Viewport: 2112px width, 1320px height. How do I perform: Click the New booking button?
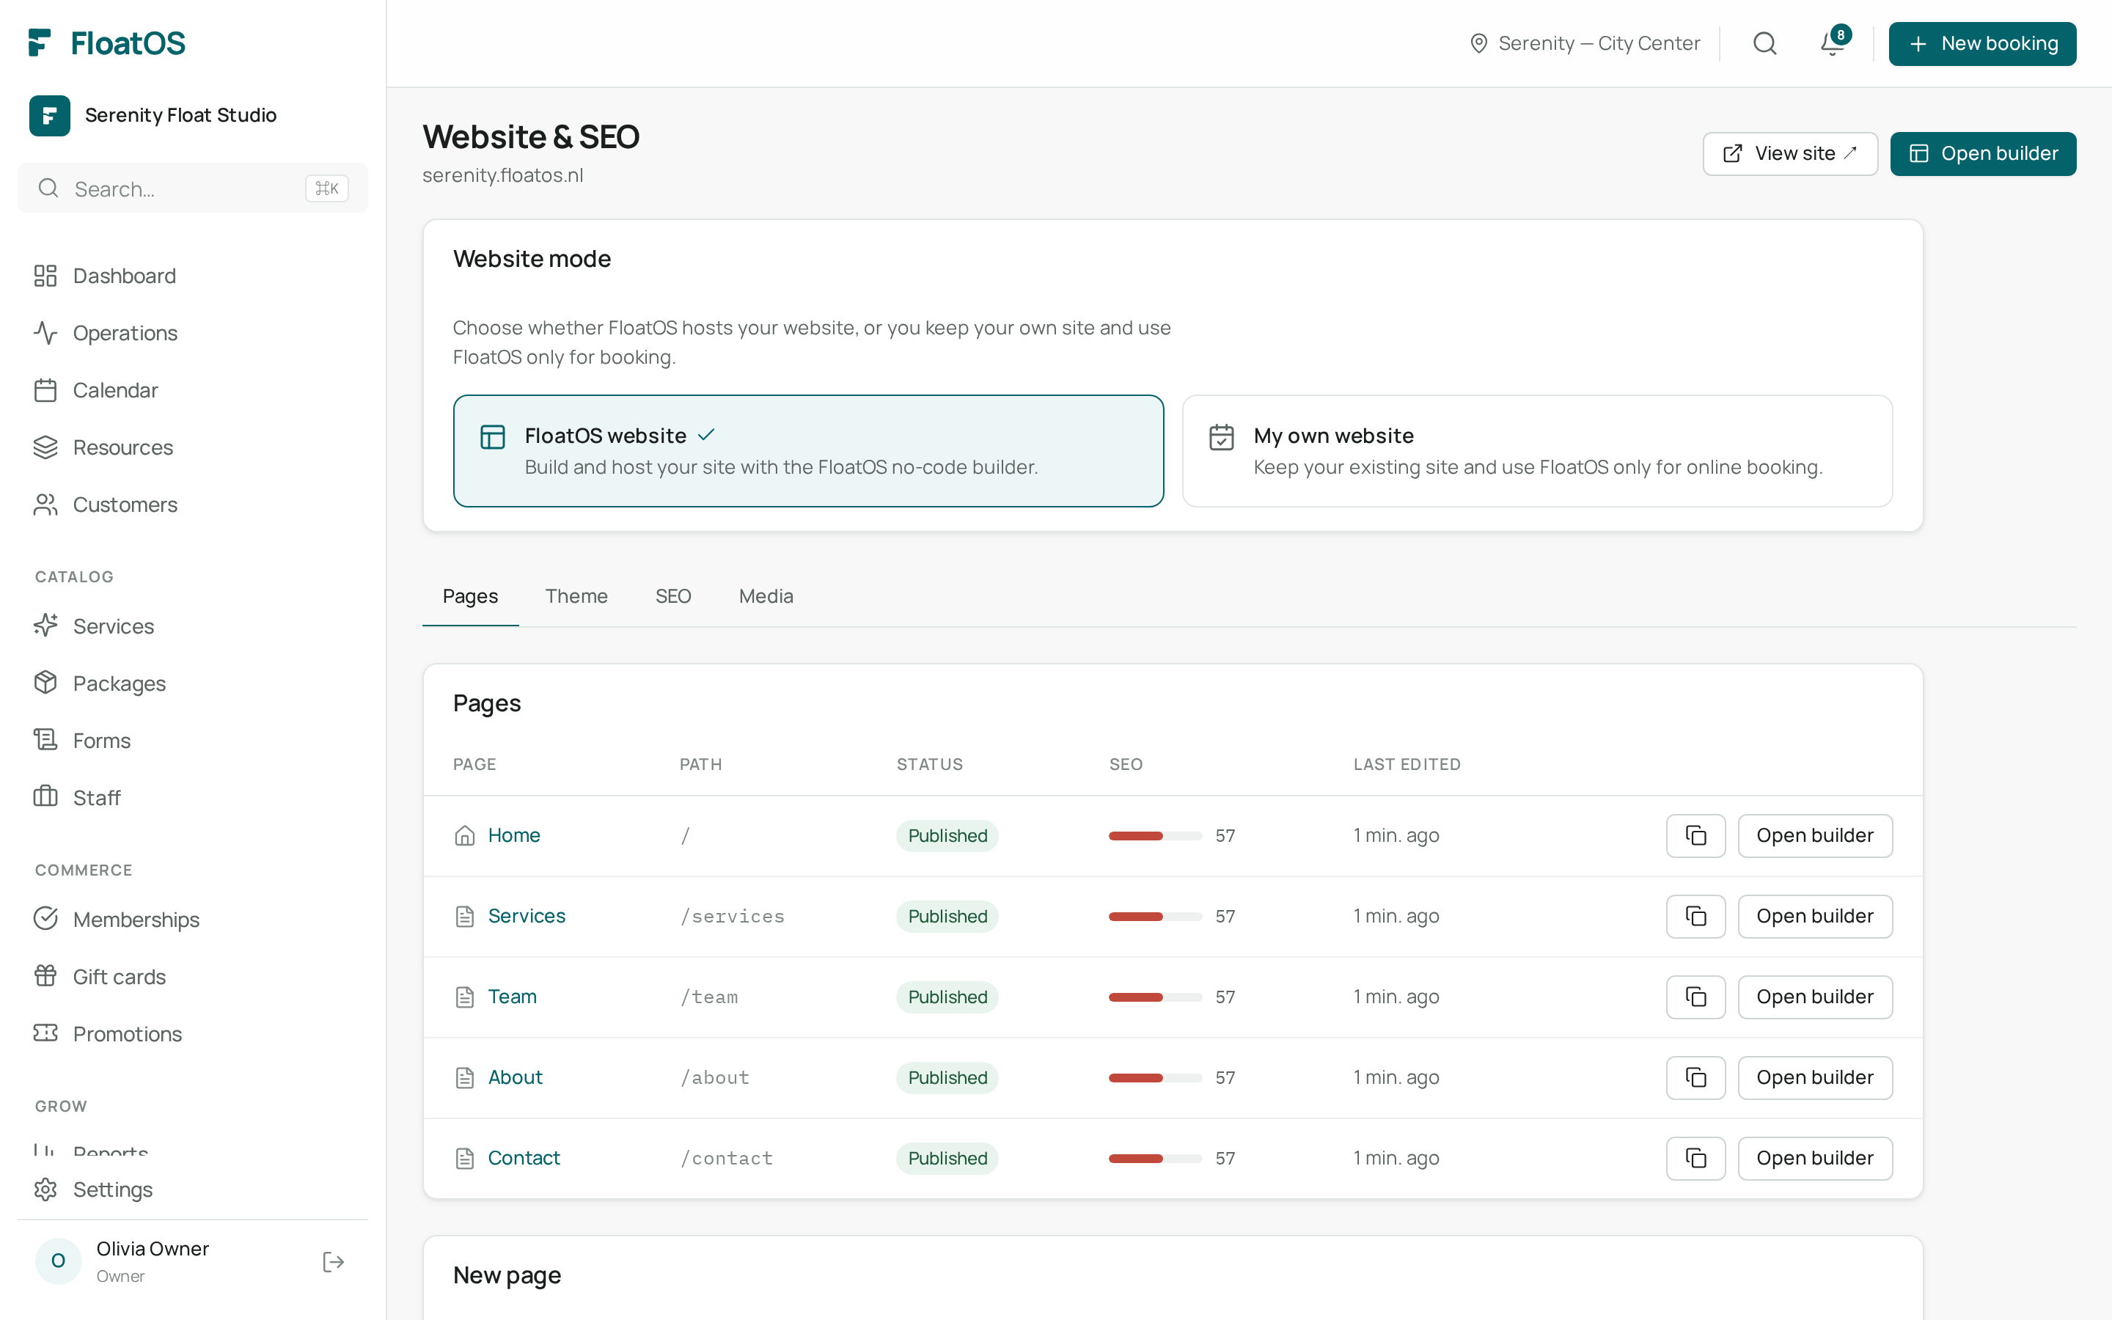pyautogui.click(x=1982, y=44)
